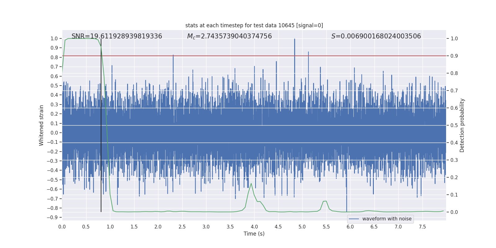Click the blue line sample in legend
This screenshot has width=496, height=248.
[x=354, y=219]
